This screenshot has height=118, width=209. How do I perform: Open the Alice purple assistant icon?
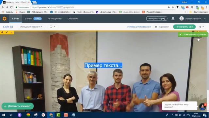tap(20, 115)
